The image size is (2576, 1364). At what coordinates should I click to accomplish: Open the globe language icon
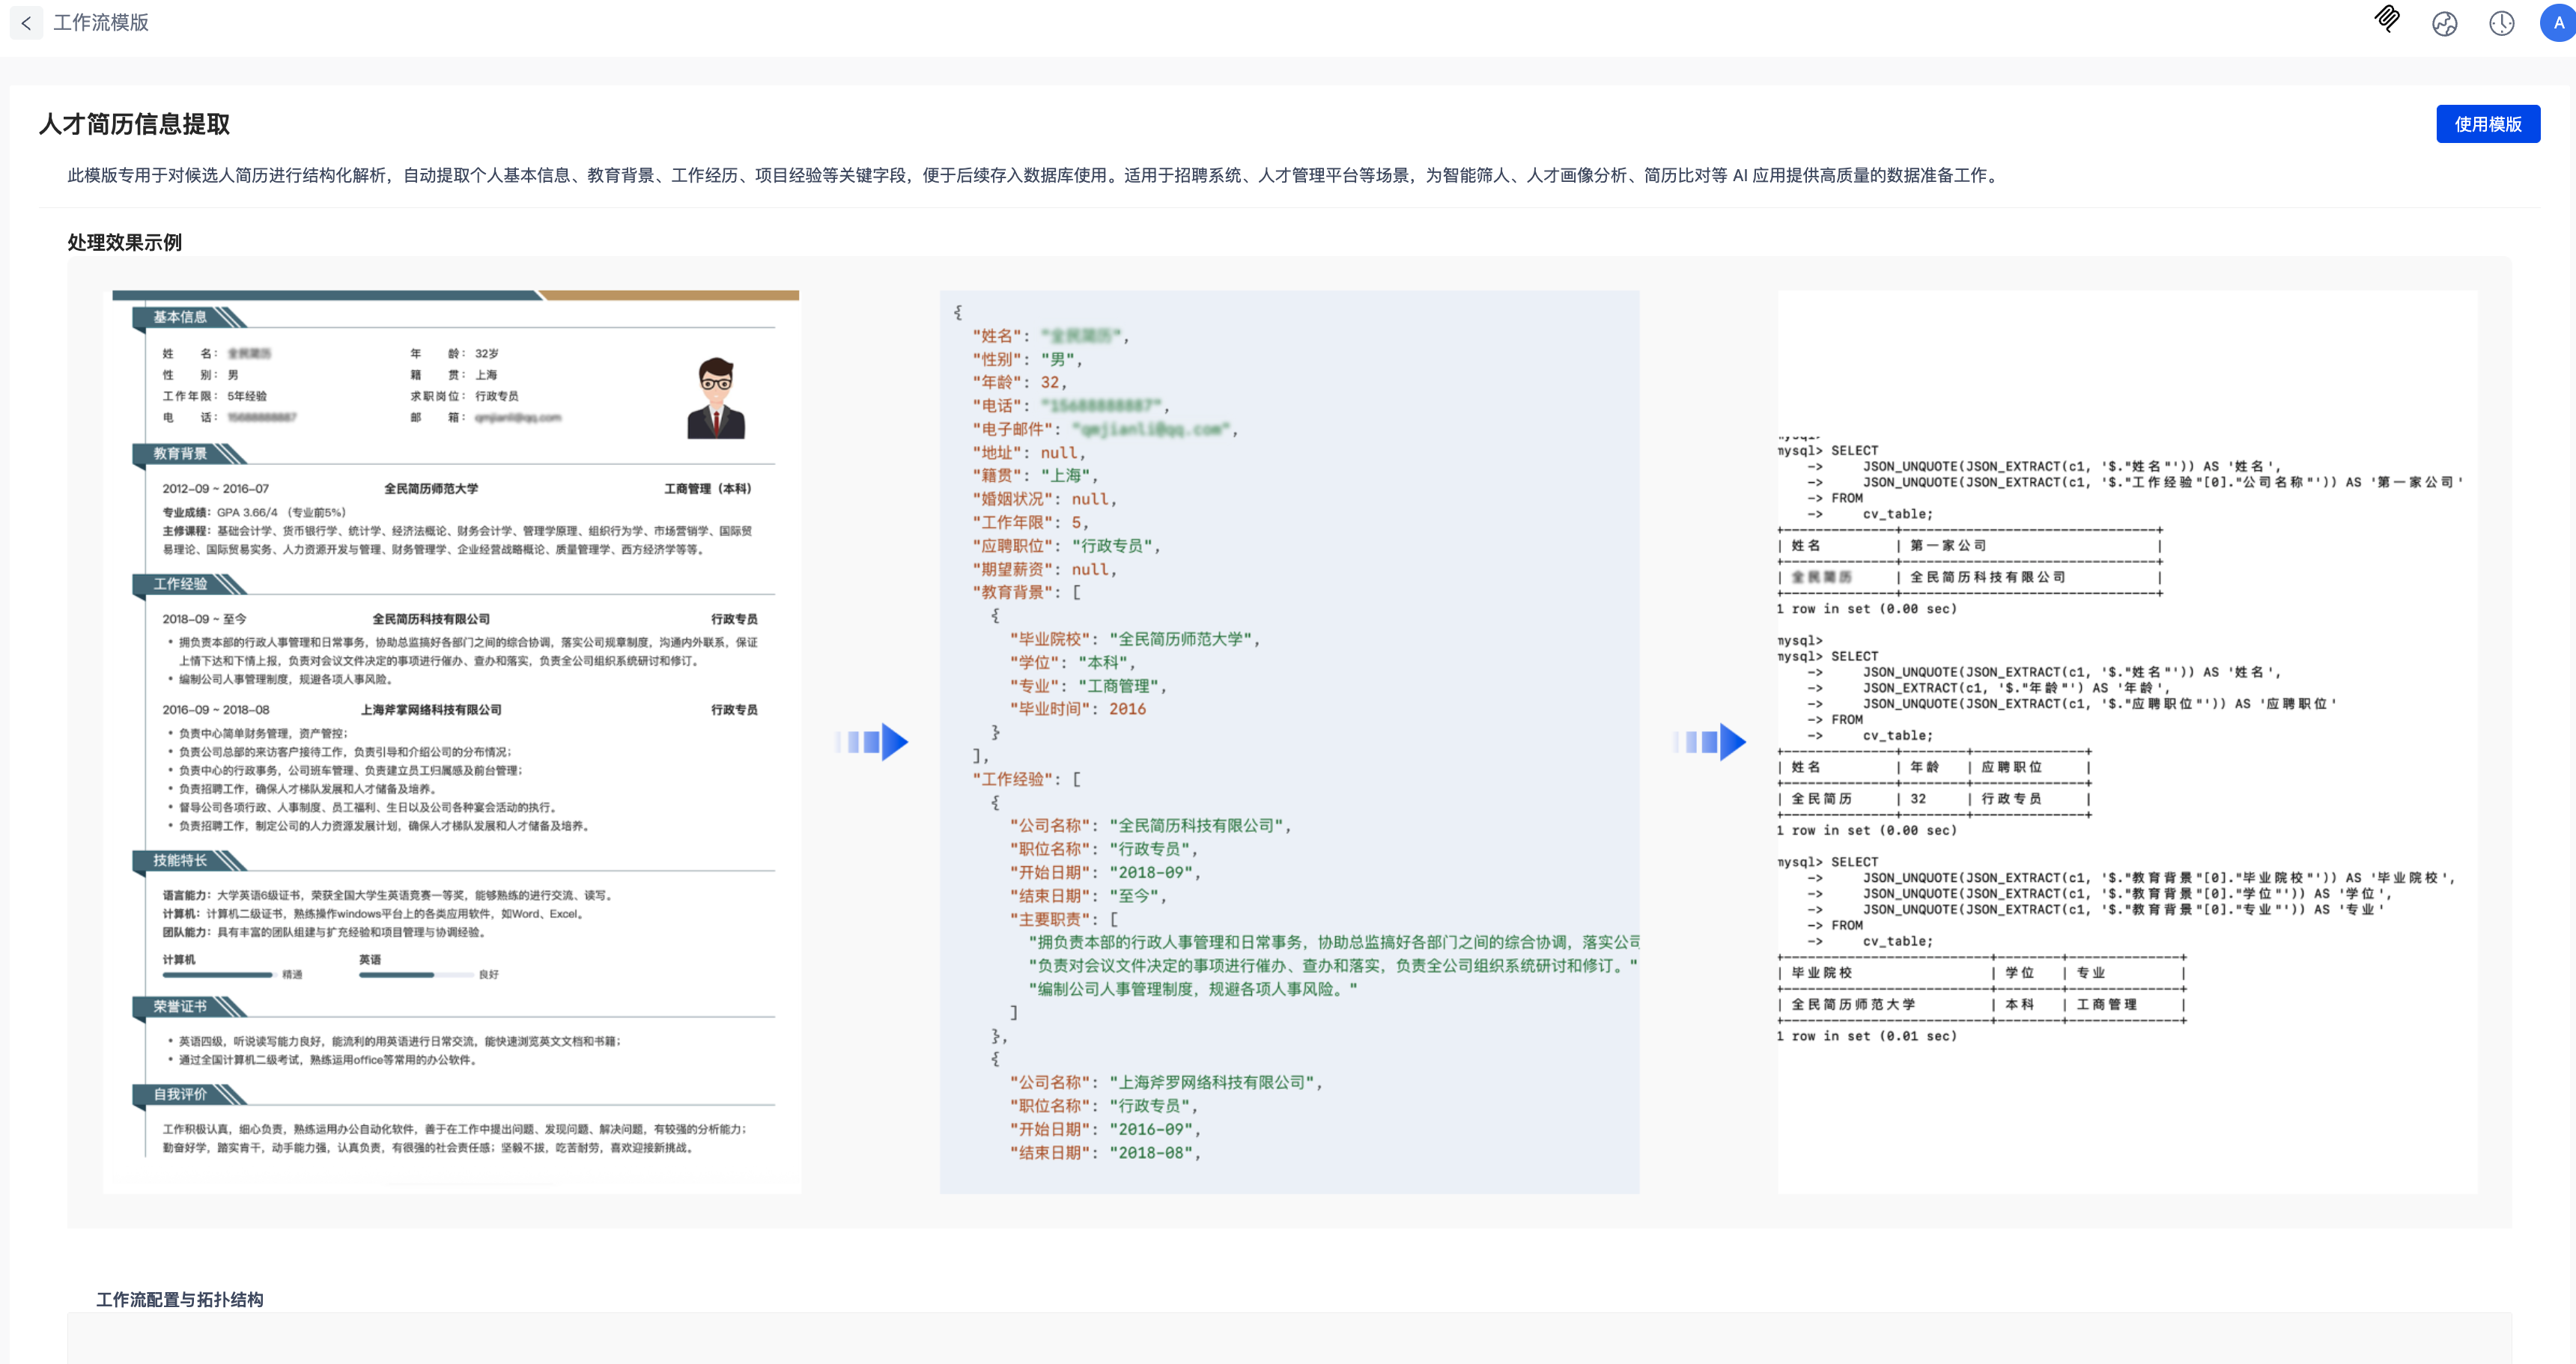2444,24
